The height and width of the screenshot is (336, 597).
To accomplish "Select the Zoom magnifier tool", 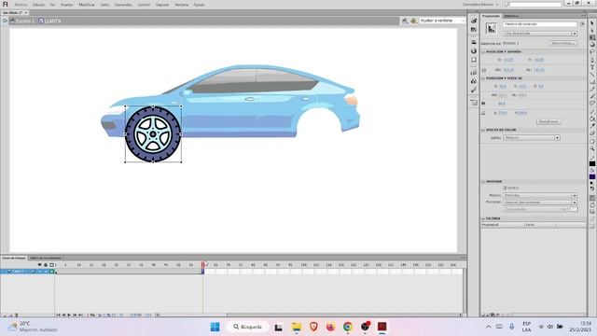I will [592, 149].
